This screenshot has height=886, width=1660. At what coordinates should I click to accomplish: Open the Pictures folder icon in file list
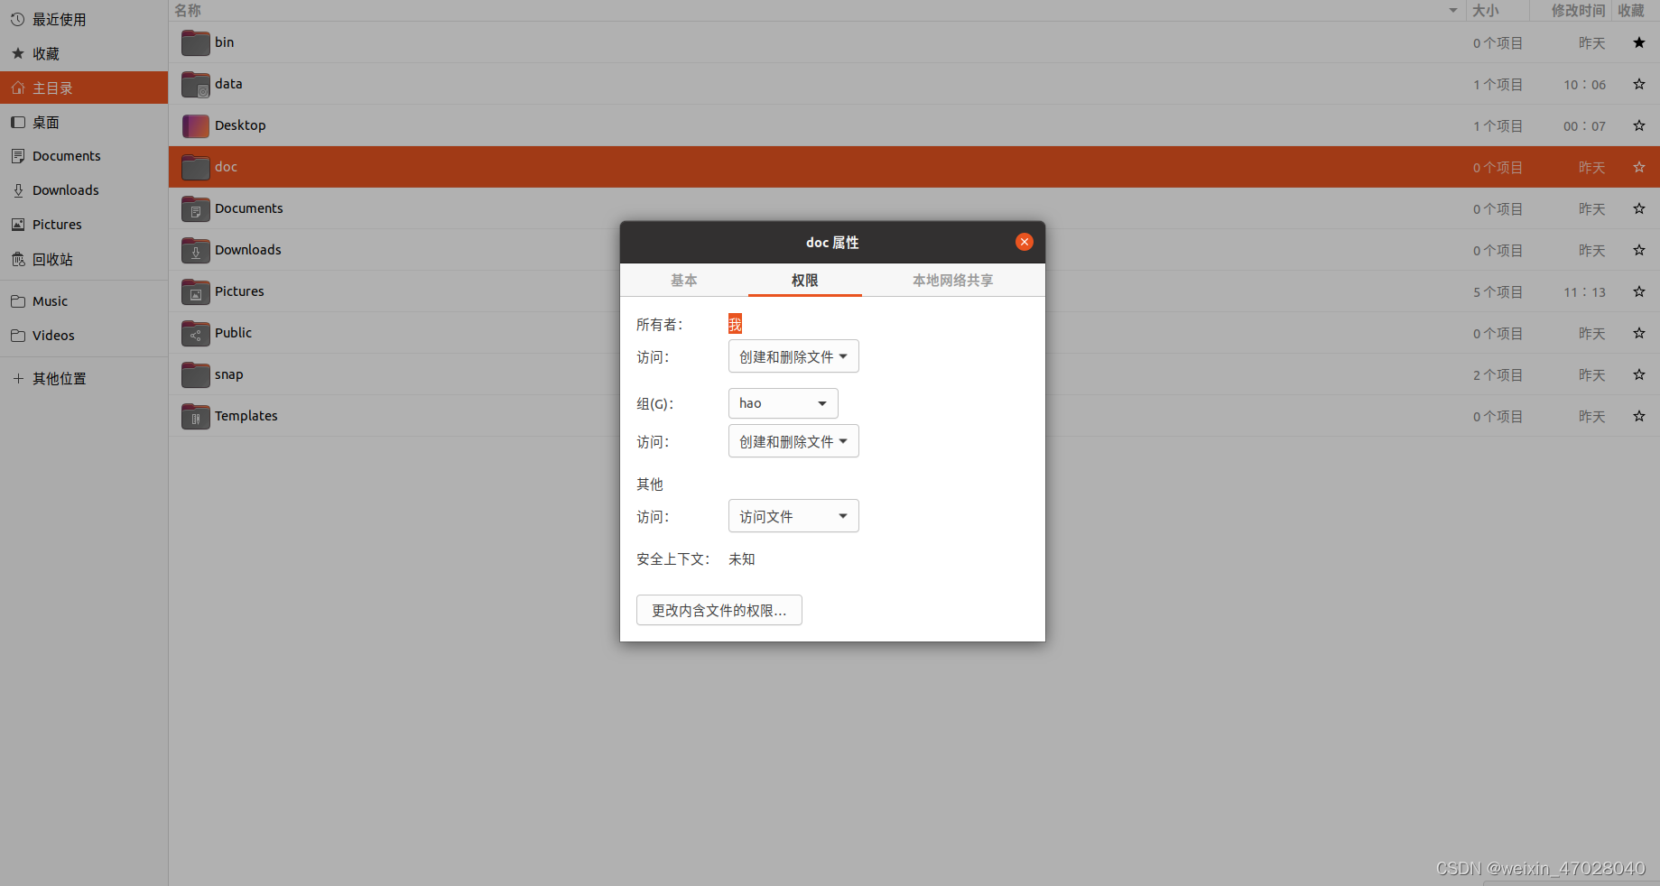click(x=195, y=291)
